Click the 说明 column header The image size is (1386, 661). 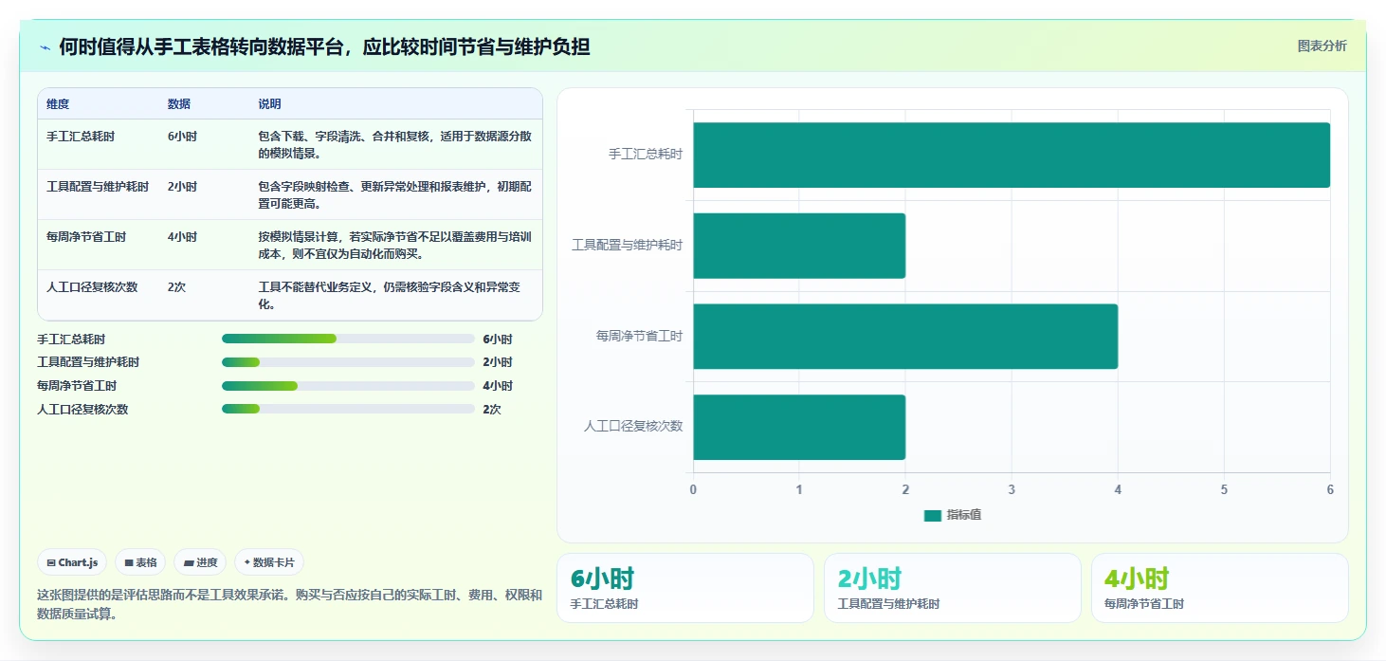tap(269, 104)
